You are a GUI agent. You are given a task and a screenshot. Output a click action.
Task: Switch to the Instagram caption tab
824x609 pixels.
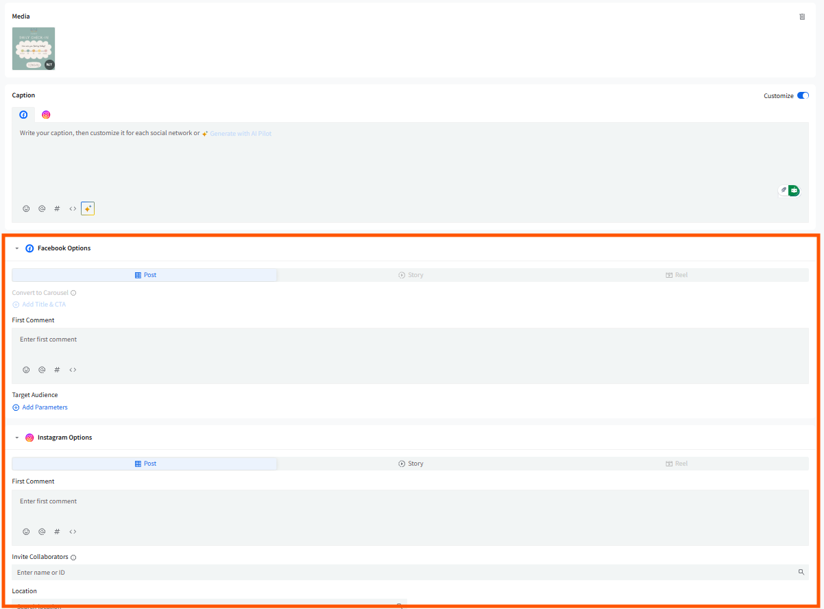[46, 115]
